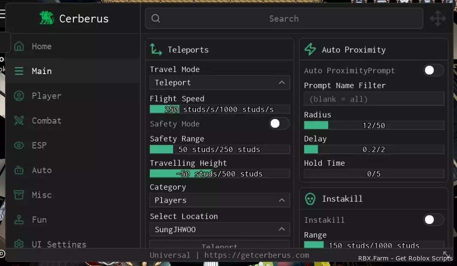Click the Player profile icon
Image resolution: width=457 pixels, height=266 pixels.
(x=19, y=96)
